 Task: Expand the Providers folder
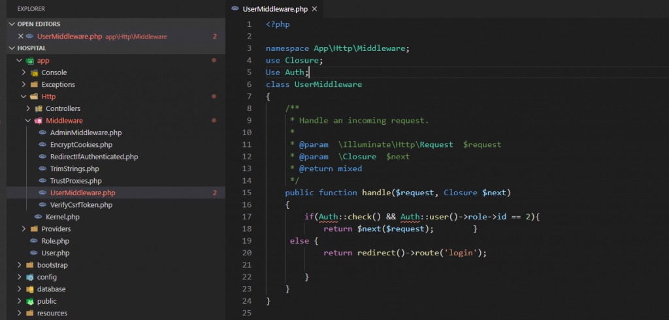[x=24, y=229]
